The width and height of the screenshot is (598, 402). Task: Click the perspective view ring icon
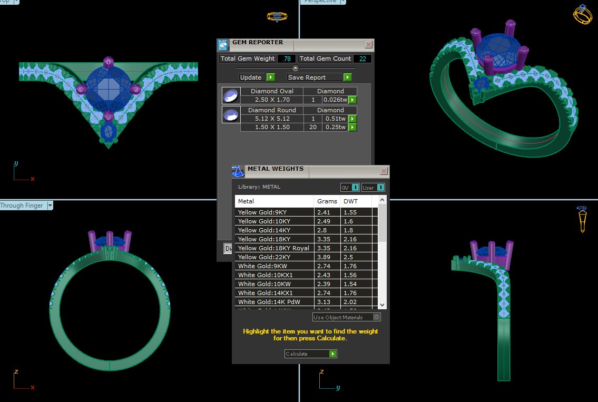(583, 14)
